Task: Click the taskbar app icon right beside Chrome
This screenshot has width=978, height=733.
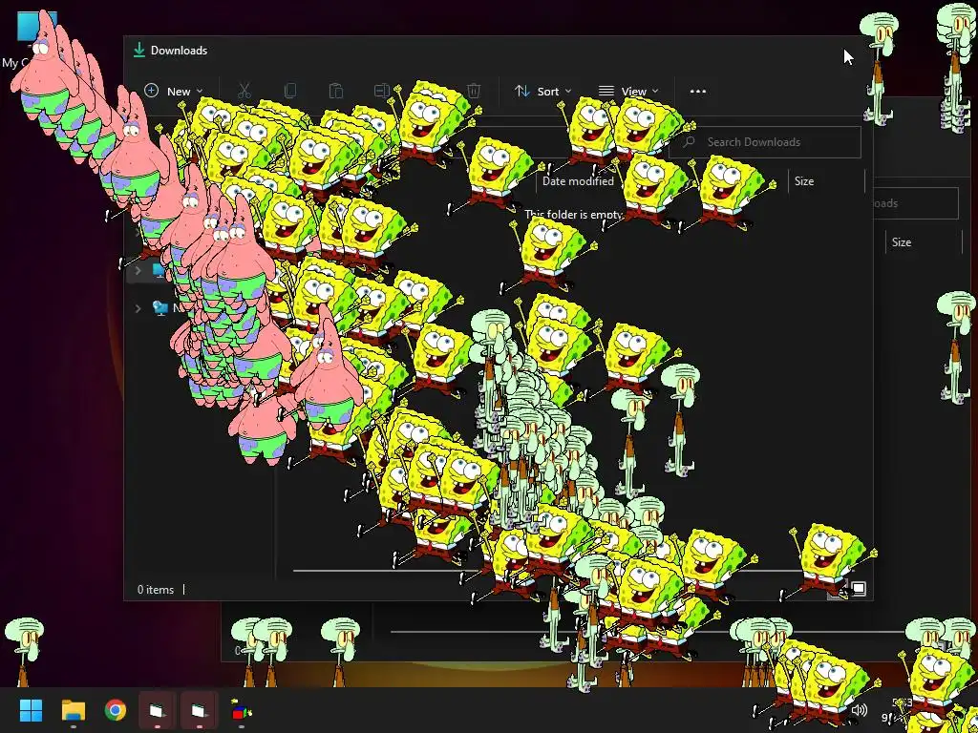Action: pos(158,710)
